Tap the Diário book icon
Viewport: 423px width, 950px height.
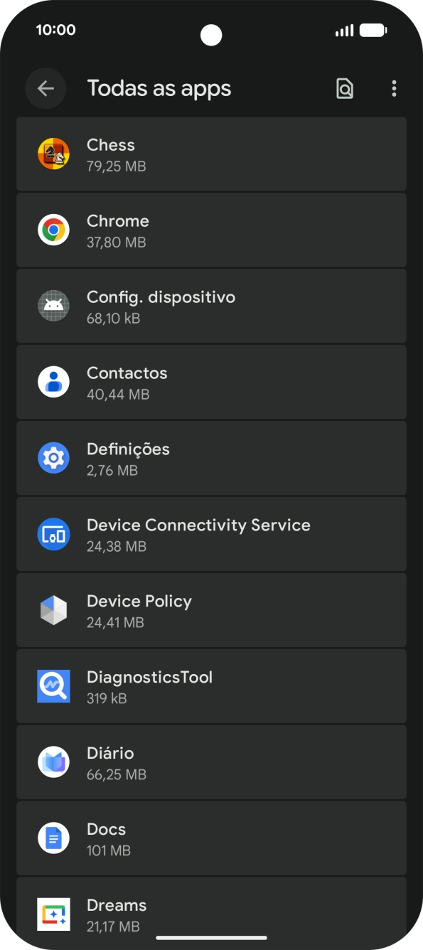point(53,763)
